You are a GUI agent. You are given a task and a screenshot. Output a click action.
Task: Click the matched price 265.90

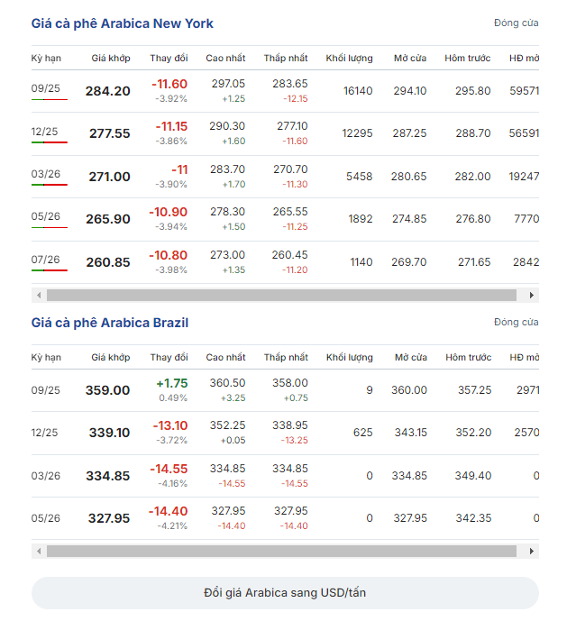pos(108,219)
